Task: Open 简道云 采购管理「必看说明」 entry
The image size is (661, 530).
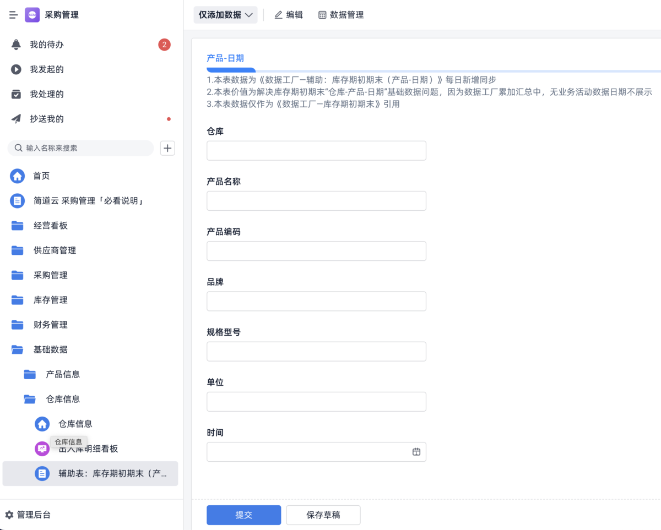Action: point(90,201)
